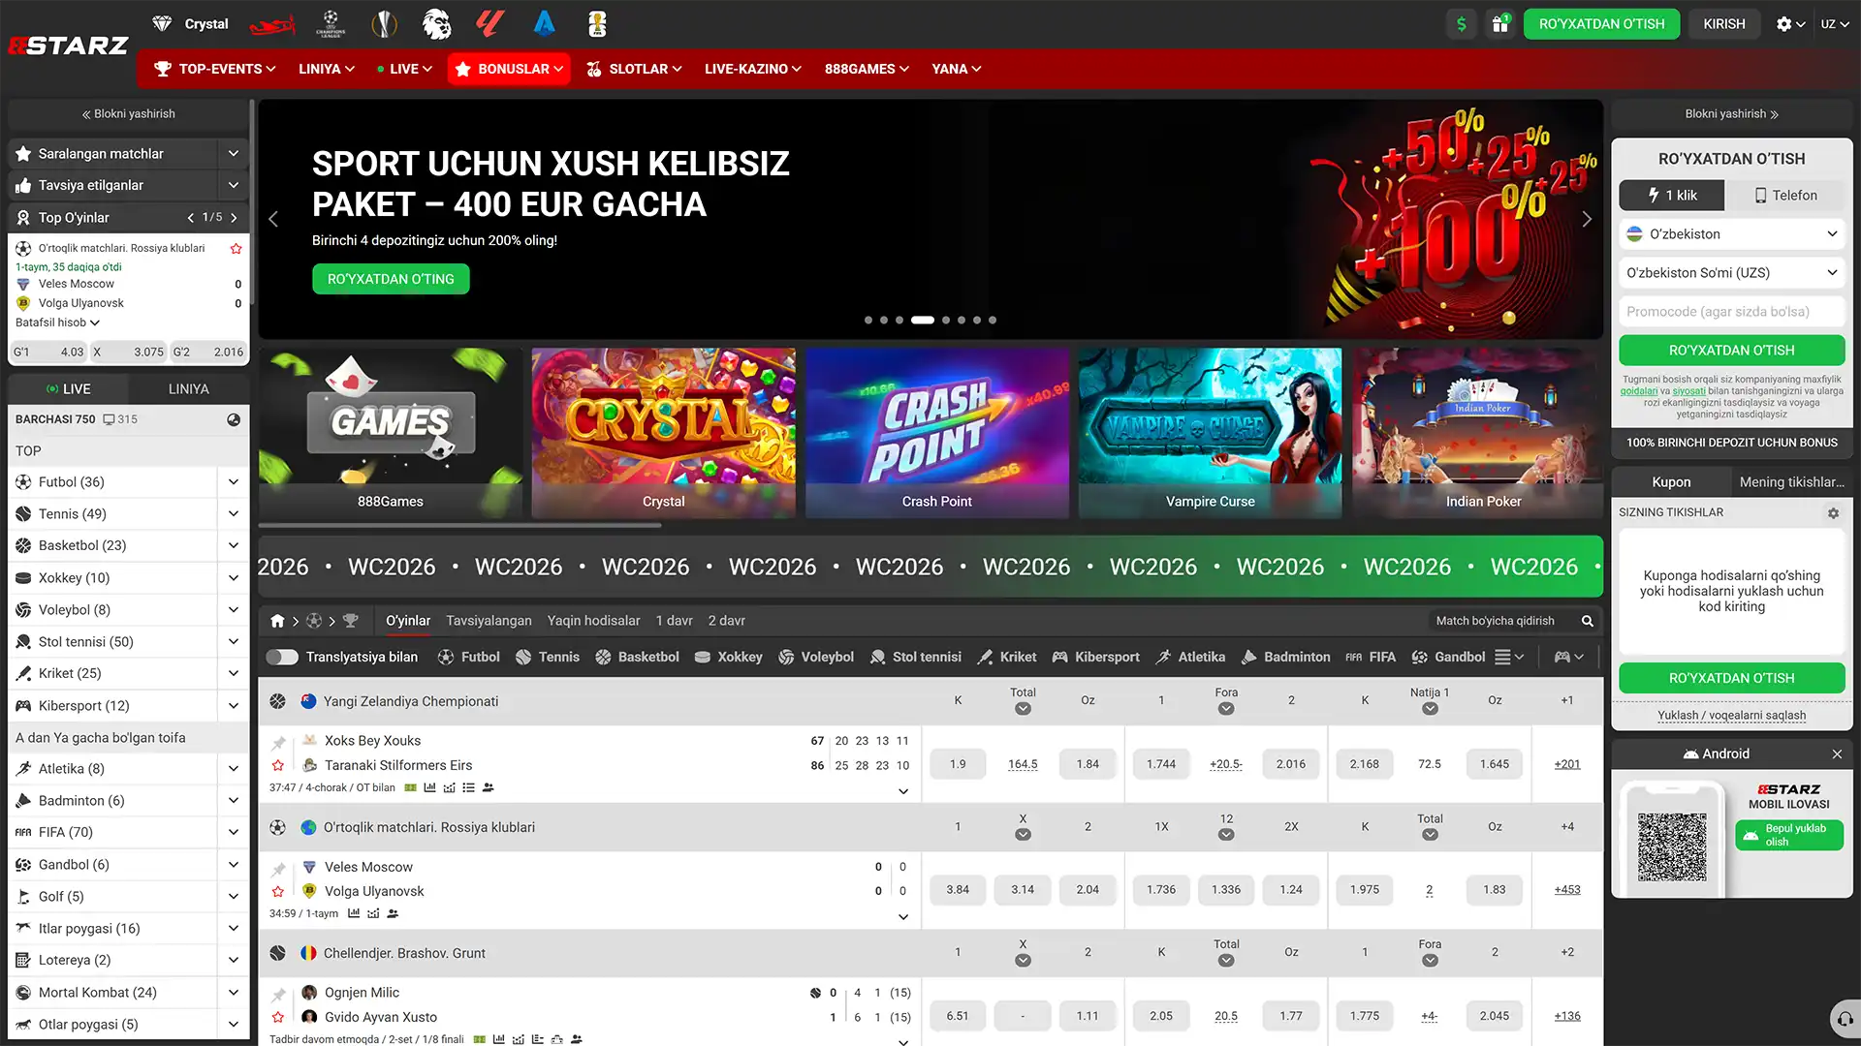Open Vampire Curse game thumbnail
This screenshot has height=1046, width=1861.
click(1210, 433)
